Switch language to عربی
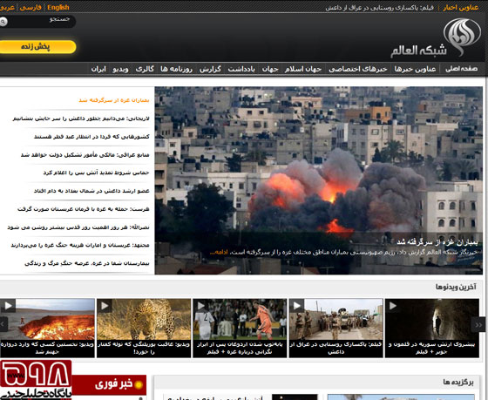 (7, 7)
